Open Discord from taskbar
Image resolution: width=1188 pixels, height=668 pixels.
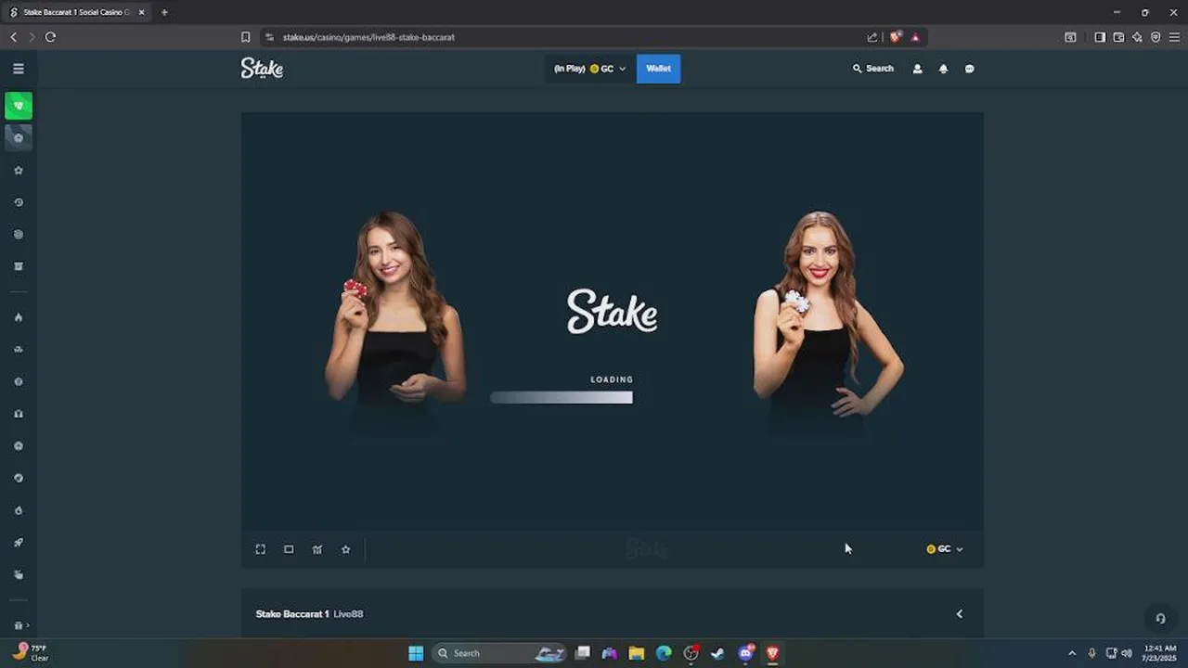[745, 653]
